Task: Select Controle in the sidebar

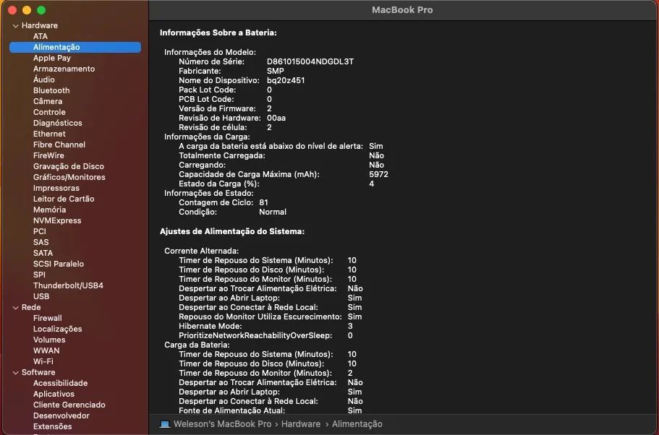Action: point(49,112)
